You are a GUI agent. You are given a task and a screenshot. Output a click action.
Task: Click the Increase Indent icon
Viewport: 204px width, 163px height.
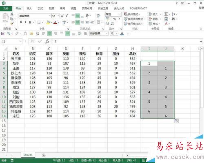(x=92, y=22)
